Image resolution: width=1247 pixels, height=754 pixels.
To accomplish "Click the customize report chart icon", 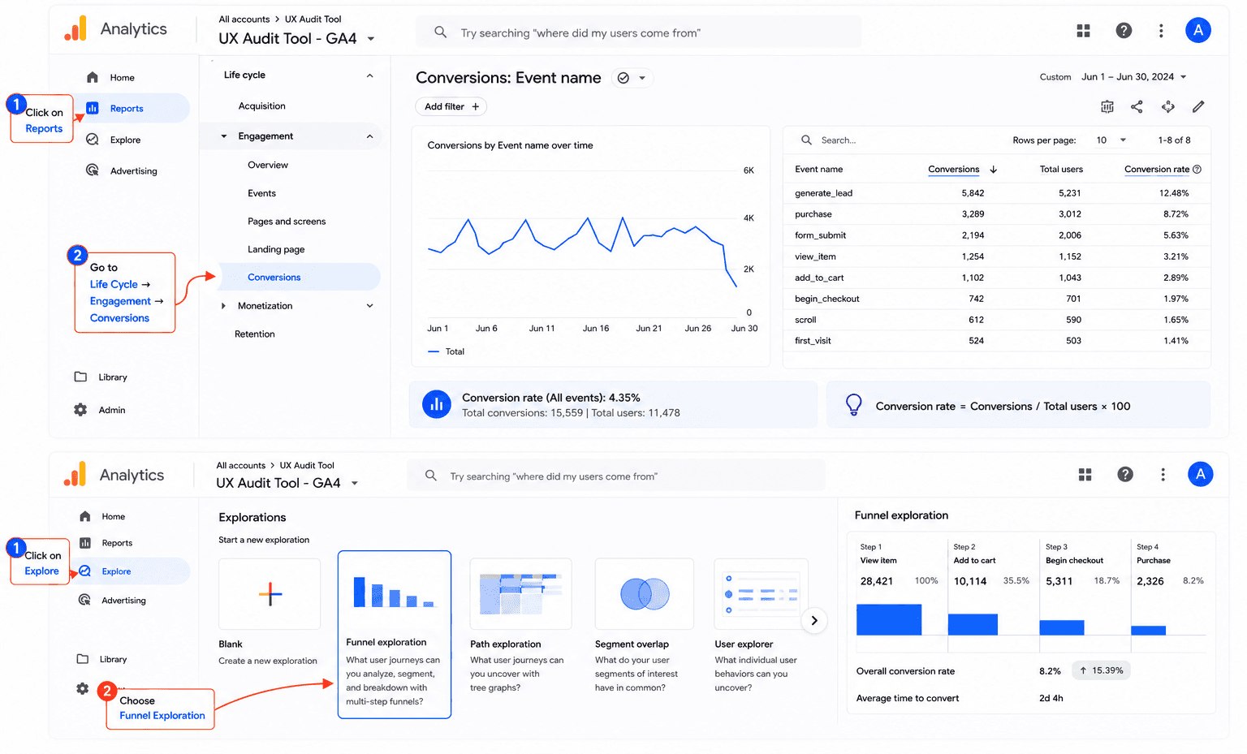I will click(1107, 106).
